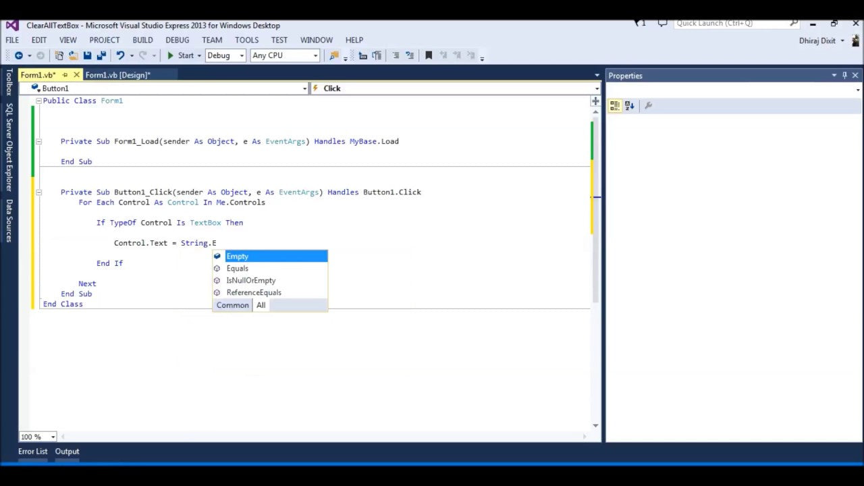Sort properties alphabetically with the A-Z icon
864x486 pixels.
click(x=629, y=105)
